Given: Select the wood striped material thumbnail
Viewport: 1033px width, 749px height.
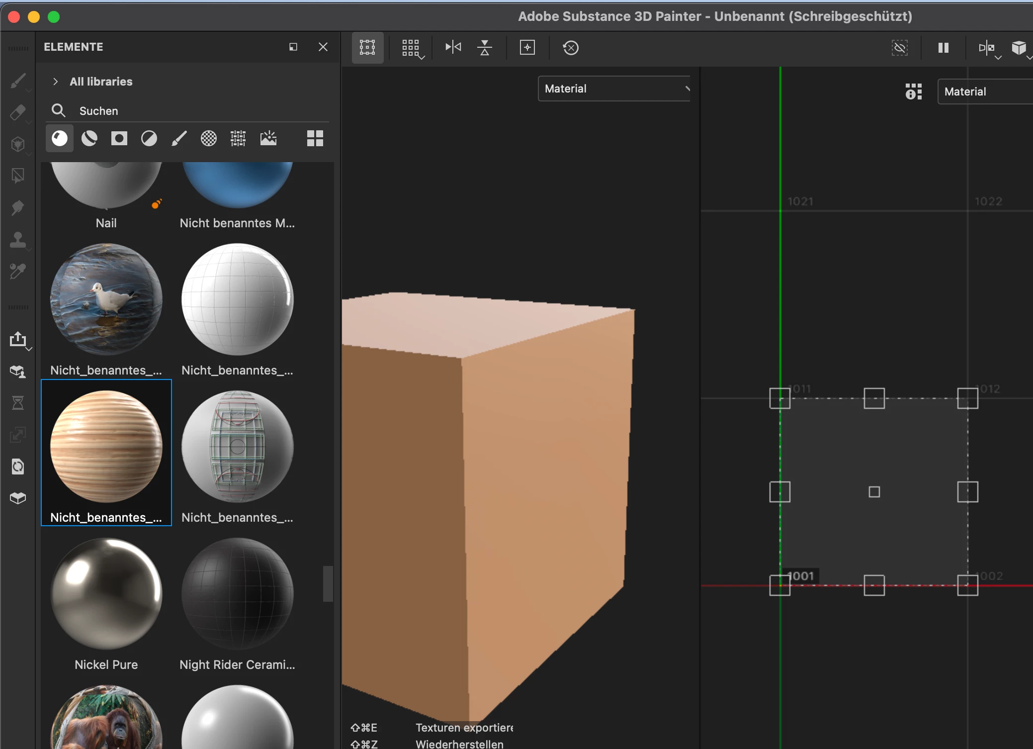Looking at the screenshot, I should [x=106, y=447].
